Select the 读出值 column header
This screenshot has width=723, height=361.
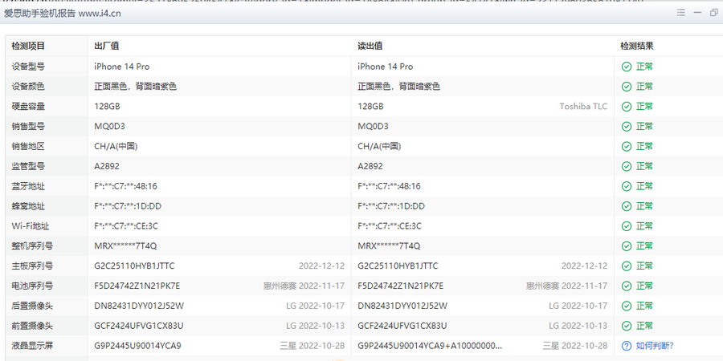pos(370,46)
